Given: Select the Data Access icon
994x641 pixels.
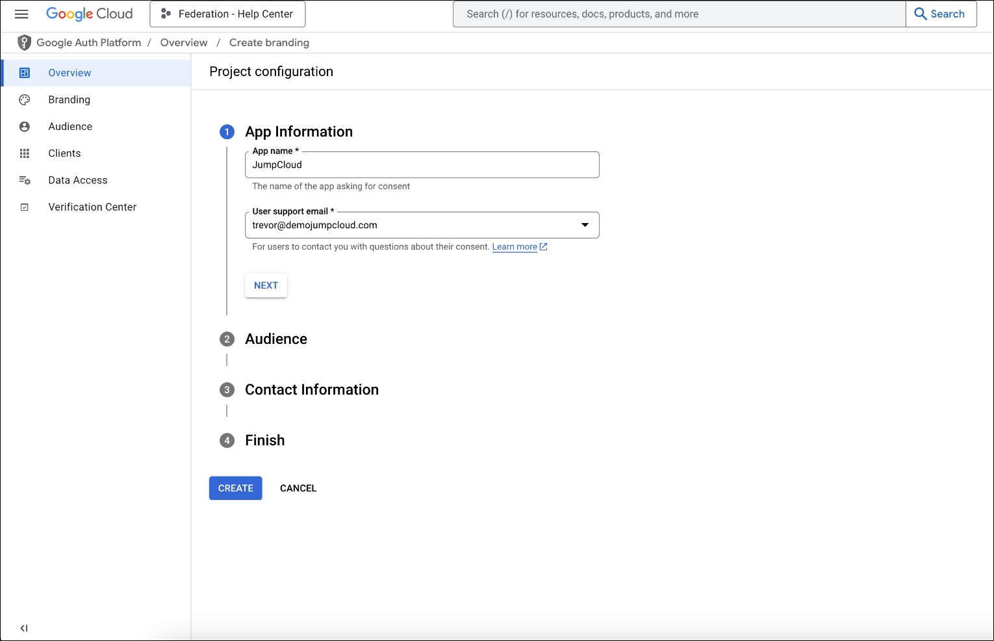Looking at the screenshot, I should tap(24, 180).
